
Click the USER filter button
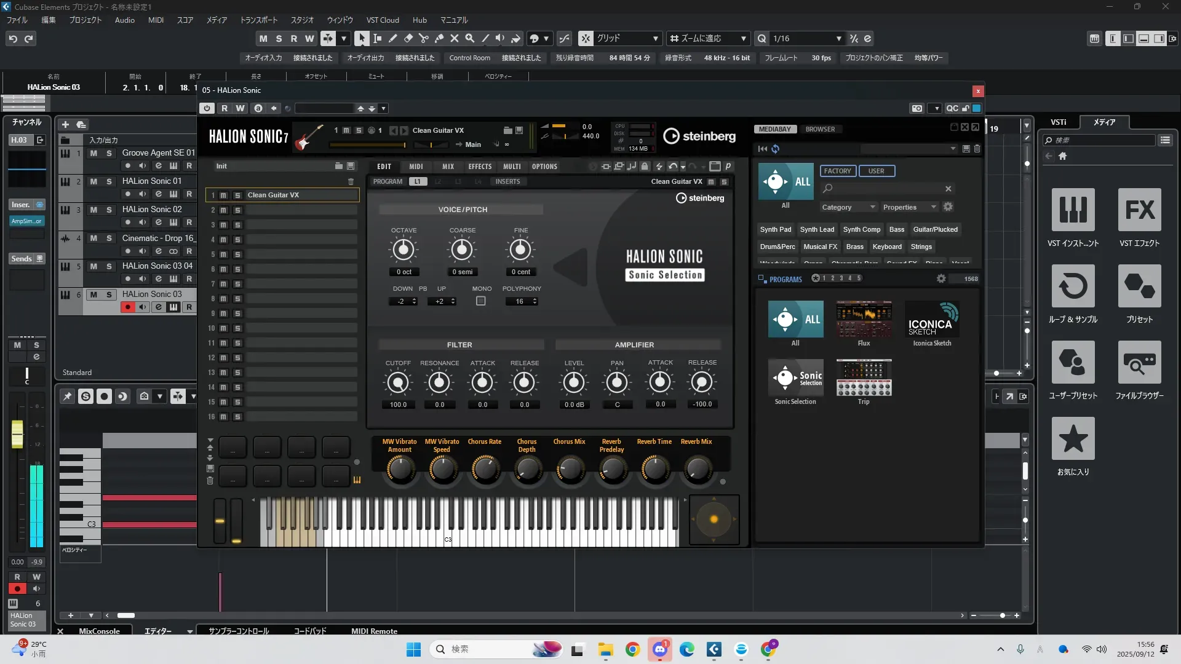click(876, 171)
